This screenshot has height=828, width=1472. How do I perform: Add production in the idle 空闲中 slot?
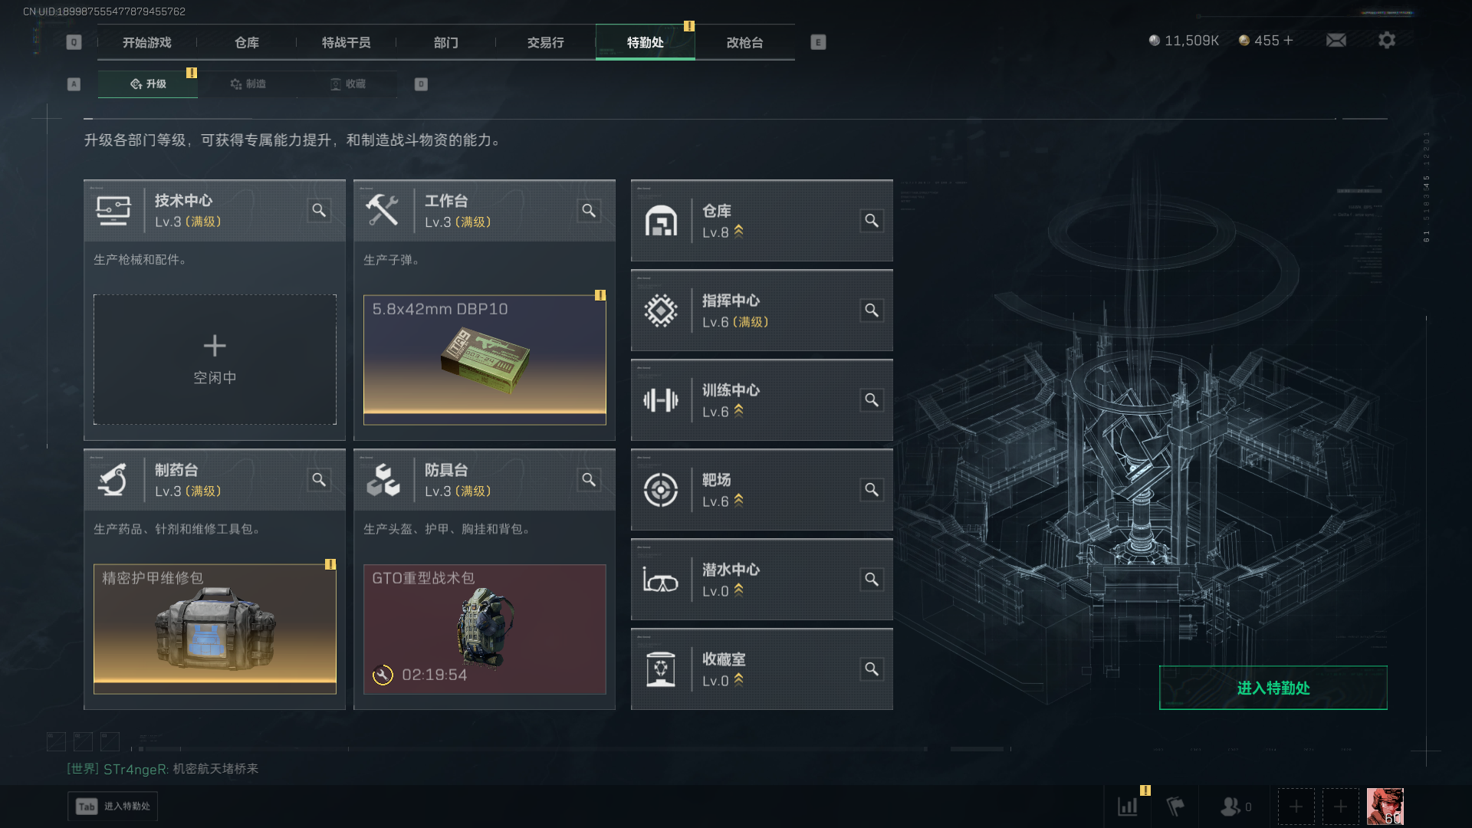[x=215, y=360]
